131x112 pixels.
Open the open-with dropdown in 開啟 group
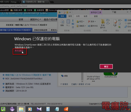[x=120, y=20]
